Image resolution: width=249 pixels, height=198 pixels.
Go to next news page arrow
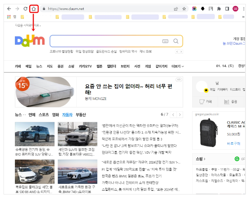pos(180,114)
